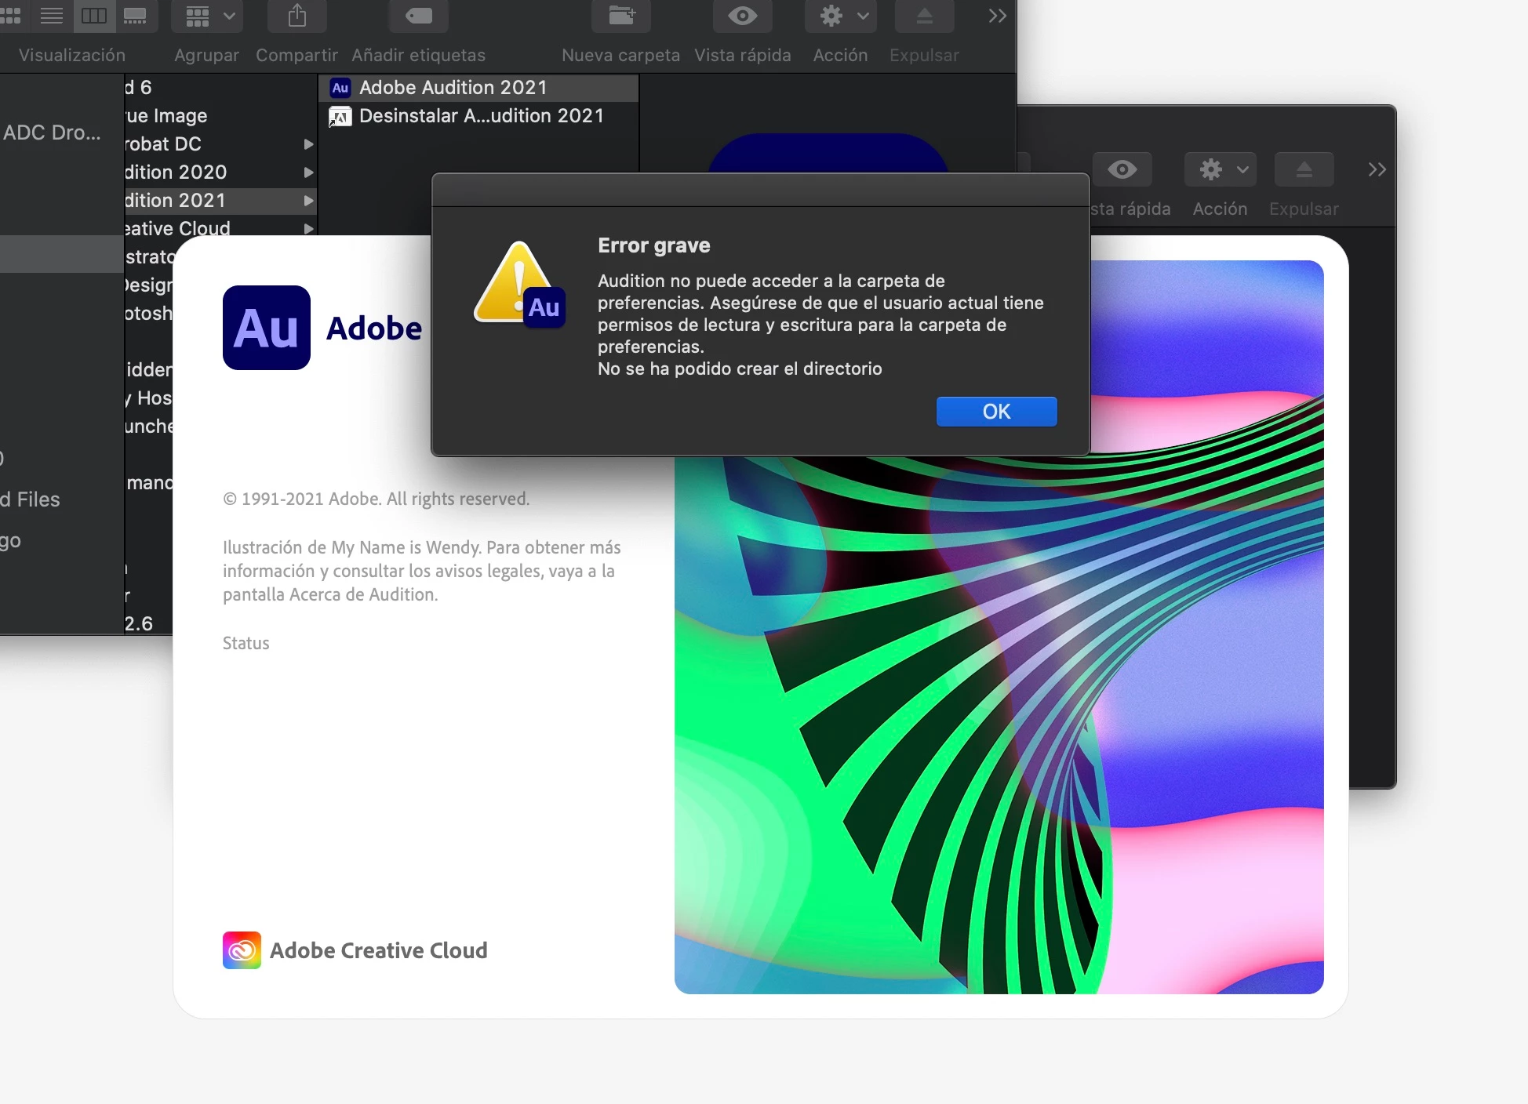Click the Au warning icon in dialog
This screenshot has height=1104, width=1528.
coord(519,285)
